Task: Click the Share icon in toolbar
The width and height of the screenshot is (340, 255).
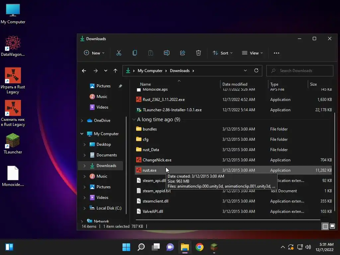Action: [183, 53]
